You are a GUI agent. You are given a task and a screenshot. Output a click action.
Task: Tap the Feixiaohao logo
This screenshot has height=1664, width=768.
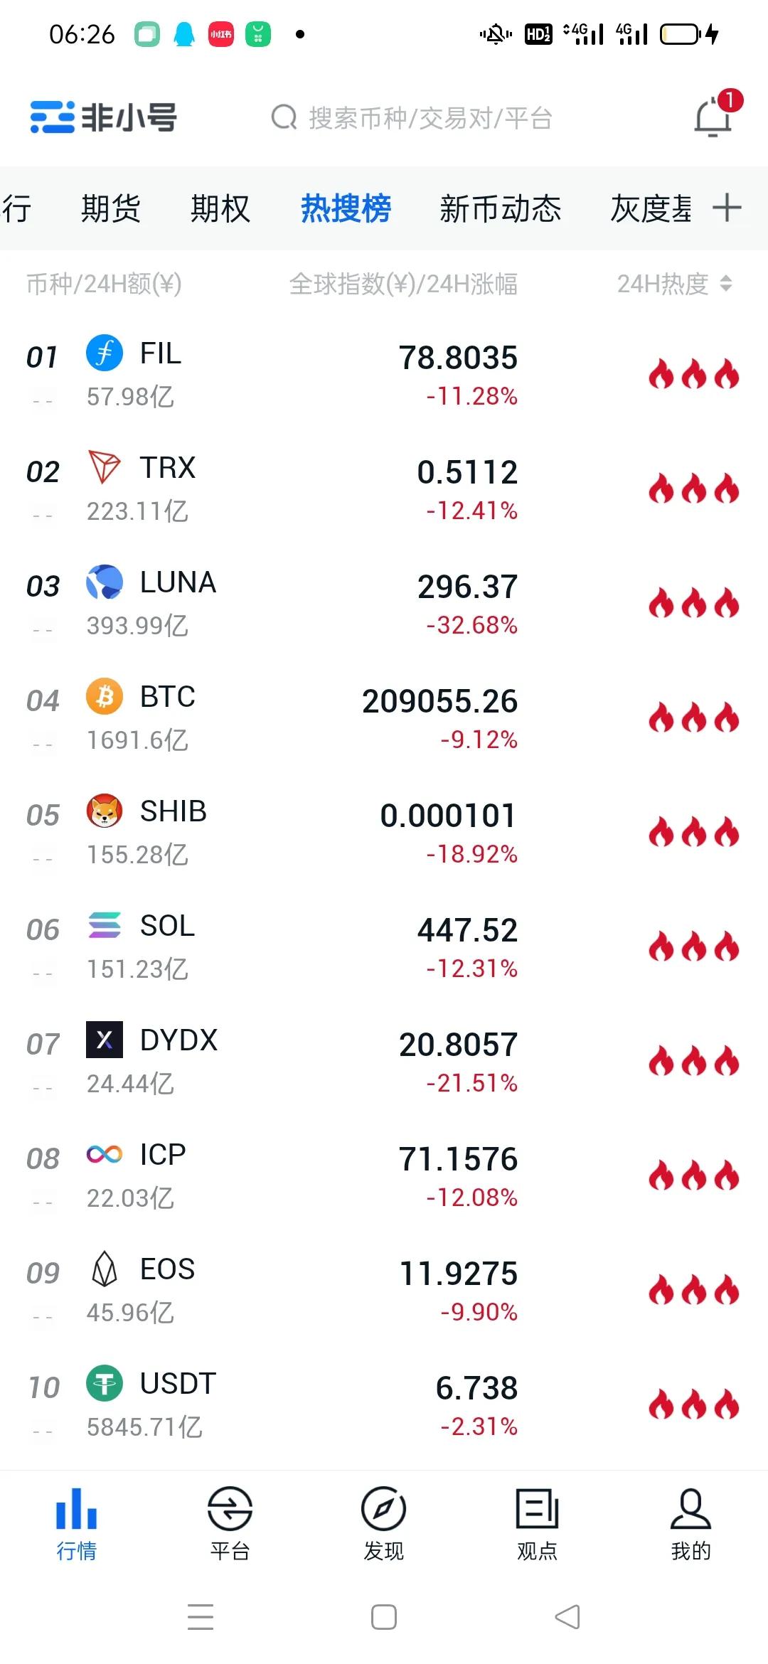(104, 117)
